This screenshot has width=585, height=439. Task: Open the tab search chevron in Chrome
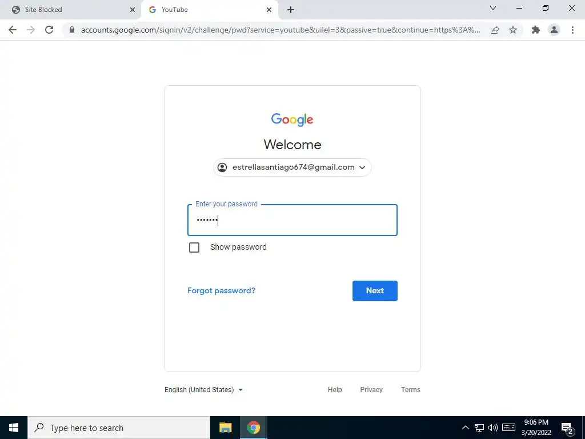(x=493, y=8)
